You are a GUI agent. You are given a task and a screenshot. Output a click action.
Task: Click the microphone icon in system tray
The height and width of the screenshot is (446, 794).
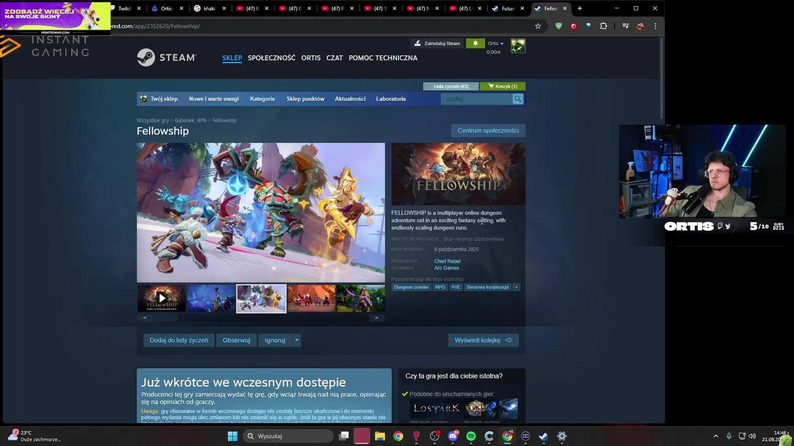(729, 436)
